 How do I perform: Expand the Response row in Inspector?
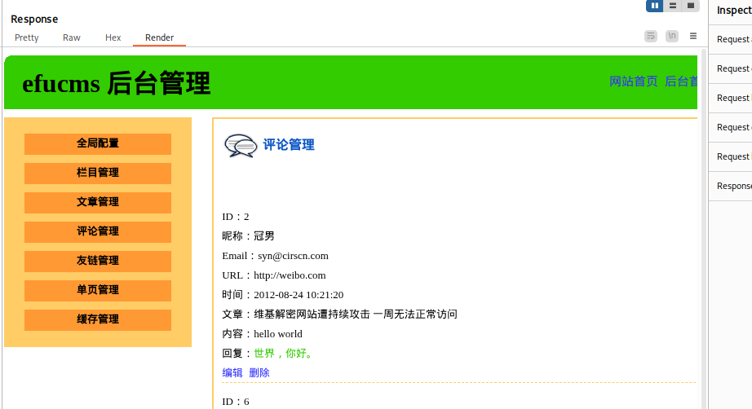[x=731, y=186]
